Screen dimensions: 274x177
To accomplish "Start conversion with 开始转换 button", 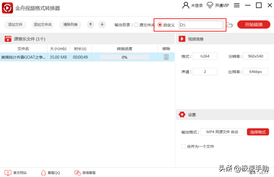I will pos(254,25).
